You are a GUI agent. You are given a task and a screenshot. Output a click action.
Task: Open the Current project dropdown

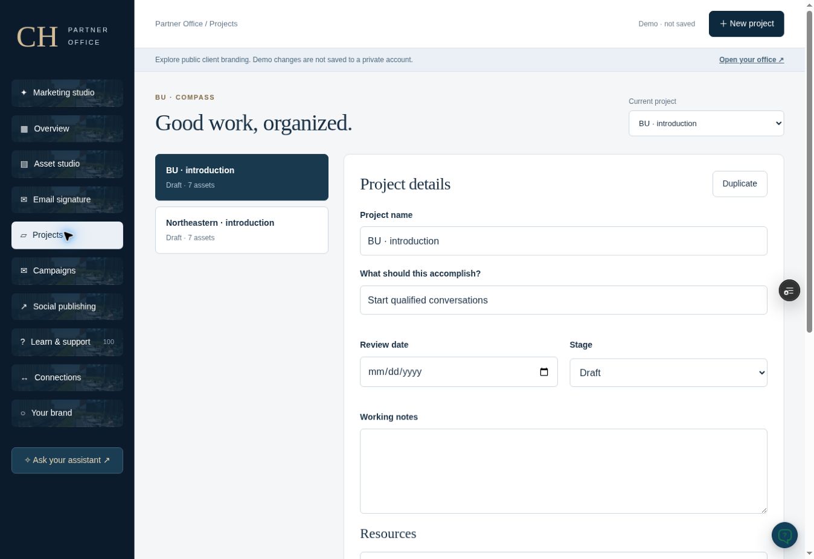(x=706, y=123)
